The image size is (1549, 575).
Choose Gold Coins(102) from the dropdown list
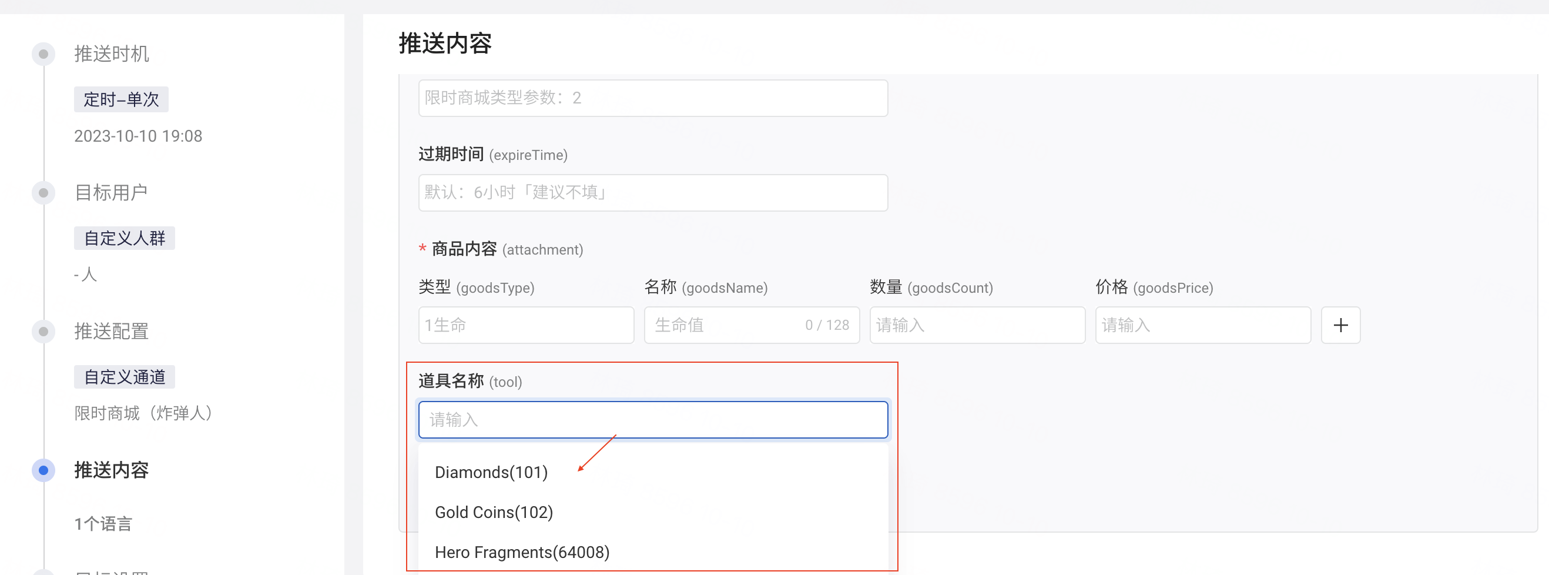tap(493, 512)
